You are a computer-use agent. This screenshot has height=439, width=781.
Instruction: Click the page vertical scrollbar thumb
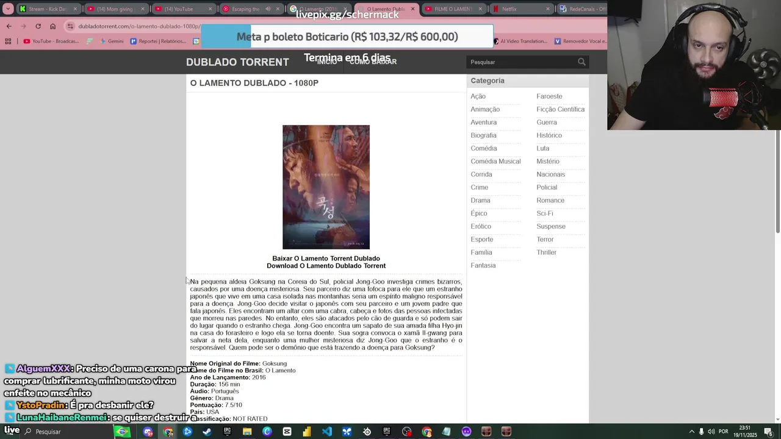click(777, 183)
